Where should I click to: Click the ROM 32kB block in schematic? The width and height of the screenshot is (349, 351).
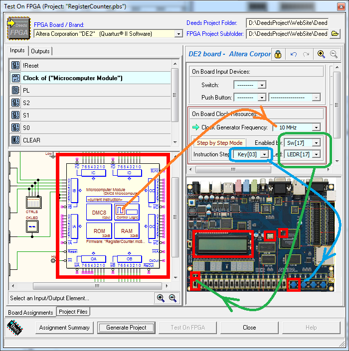pos(99,231)
